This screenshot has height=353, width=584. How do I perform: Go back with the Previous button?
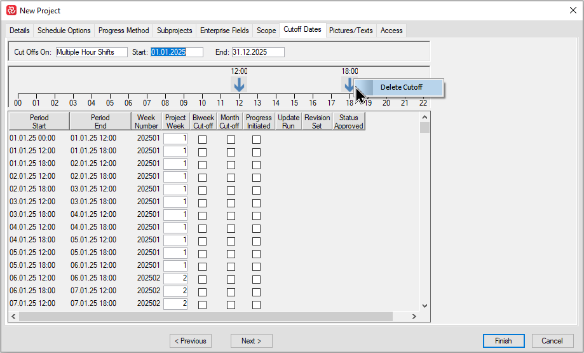(x=191, y=341)
